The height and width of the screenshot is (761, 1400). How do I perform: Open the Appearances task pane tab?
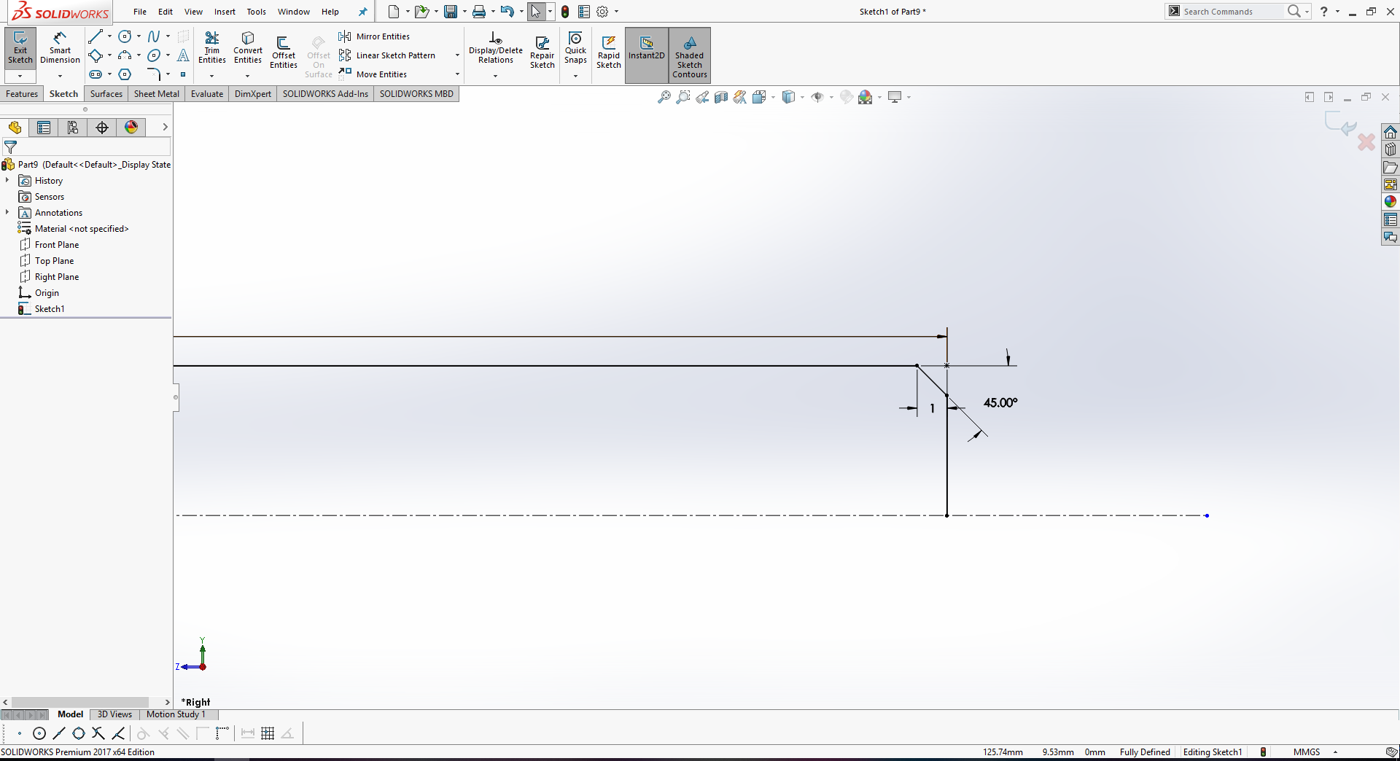tap(1391, 202)
